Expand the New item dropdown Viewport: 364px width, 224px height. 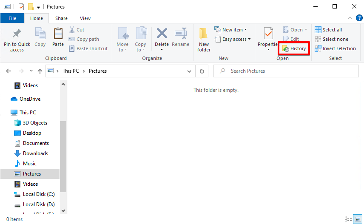point(245,30)
